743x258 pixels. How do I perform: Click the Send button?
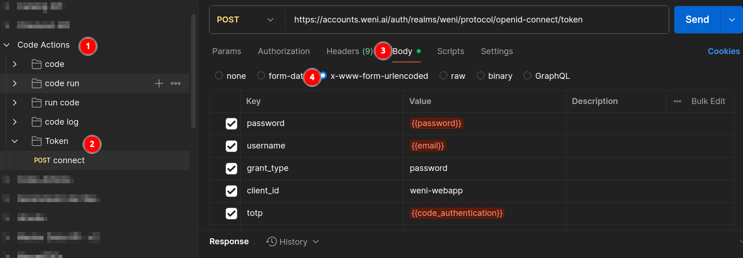pos(697,20)
